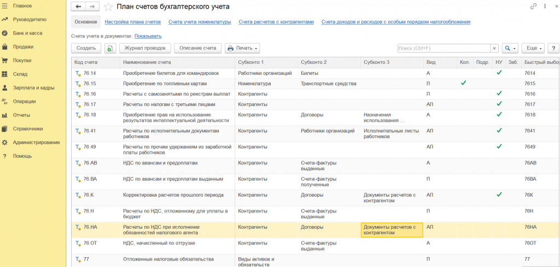This screenshot has height=267, width=560.
Task: Toggle НУ checkmark for account 76.18
Action: pyautogui.click(x=499, y=114)
